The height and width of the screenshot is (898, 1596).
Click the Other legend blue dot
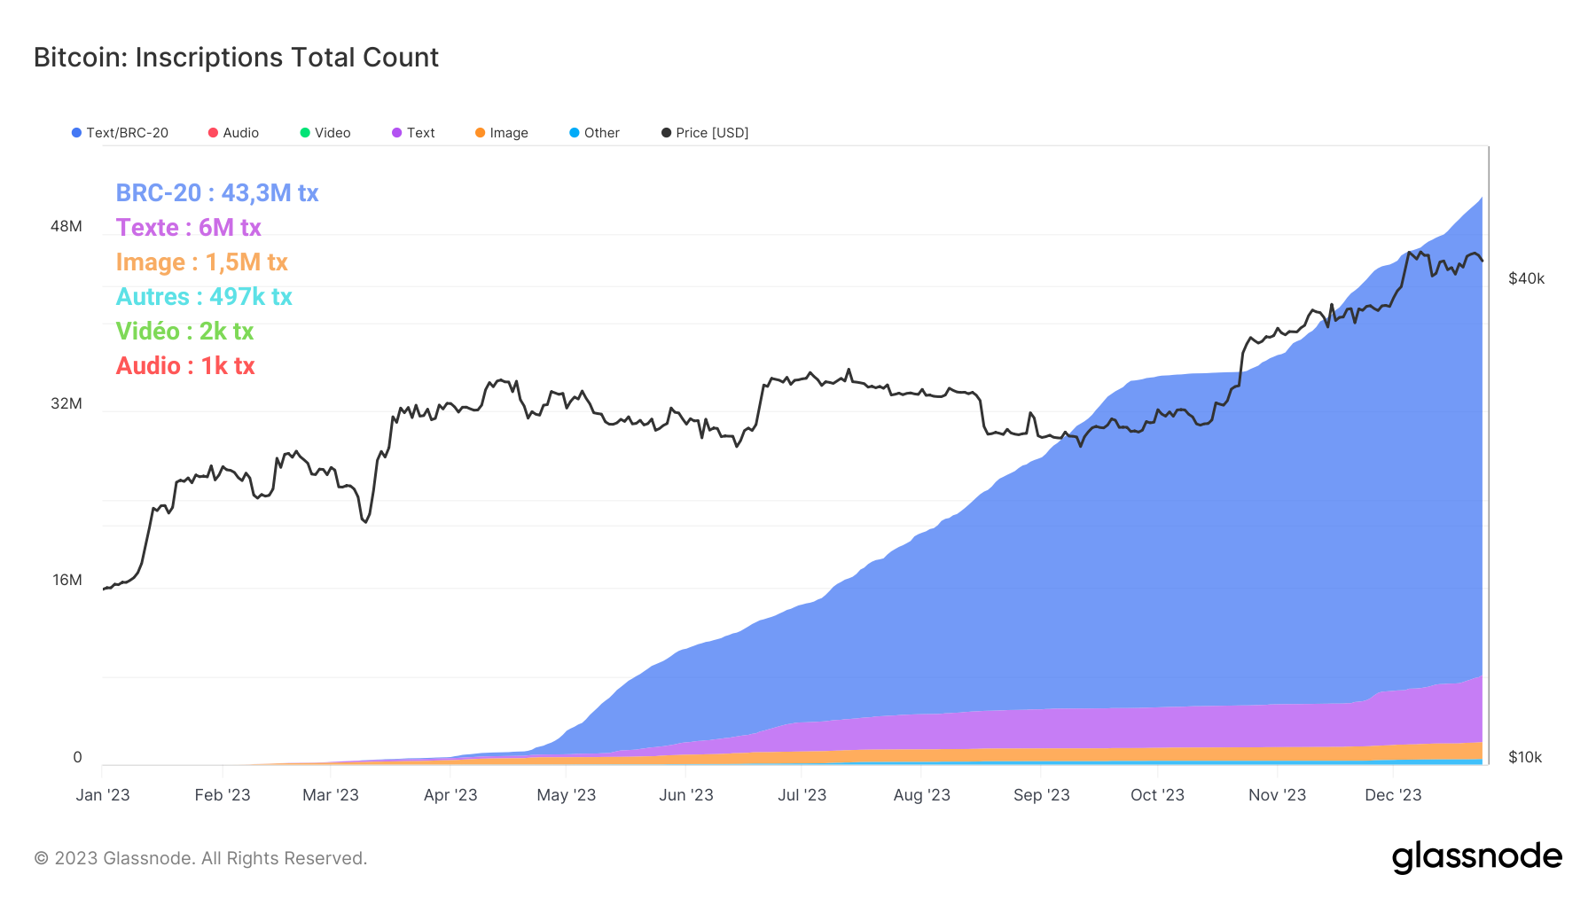(575, 133)
